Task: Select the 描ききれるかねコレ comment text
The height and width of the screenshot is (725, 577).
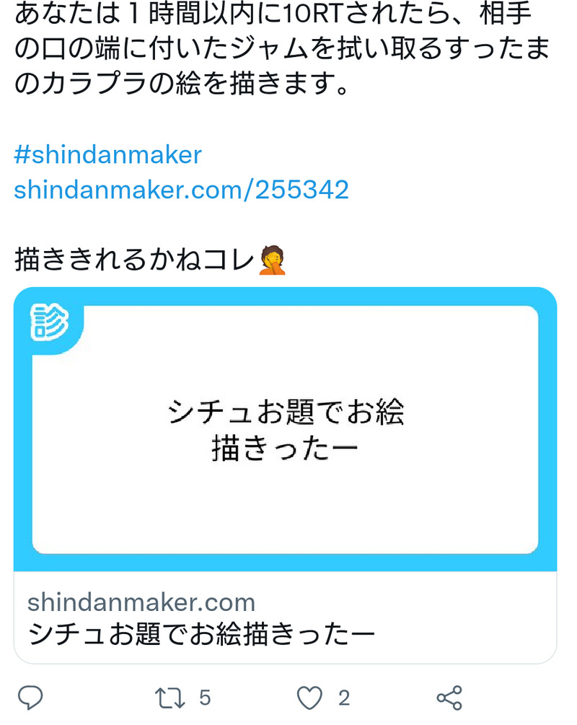Action: pos(135,260)
